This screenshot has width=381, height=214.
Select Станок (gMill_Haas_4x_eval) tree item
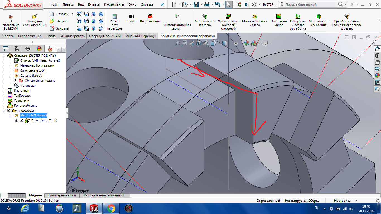tap(40, 60)
